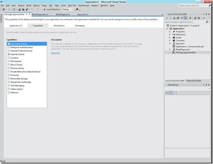Uncheck the Internet (Client) capability
The height and width of the screenshot is (164, 213).
(9, 55)
